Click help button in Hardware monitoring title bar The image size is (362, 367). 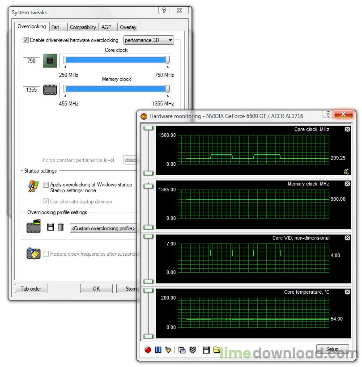point(328,114)
